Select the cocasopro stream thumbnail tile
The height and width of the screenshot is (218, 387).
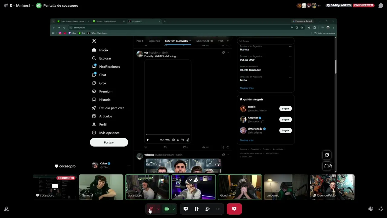[55, 187]
